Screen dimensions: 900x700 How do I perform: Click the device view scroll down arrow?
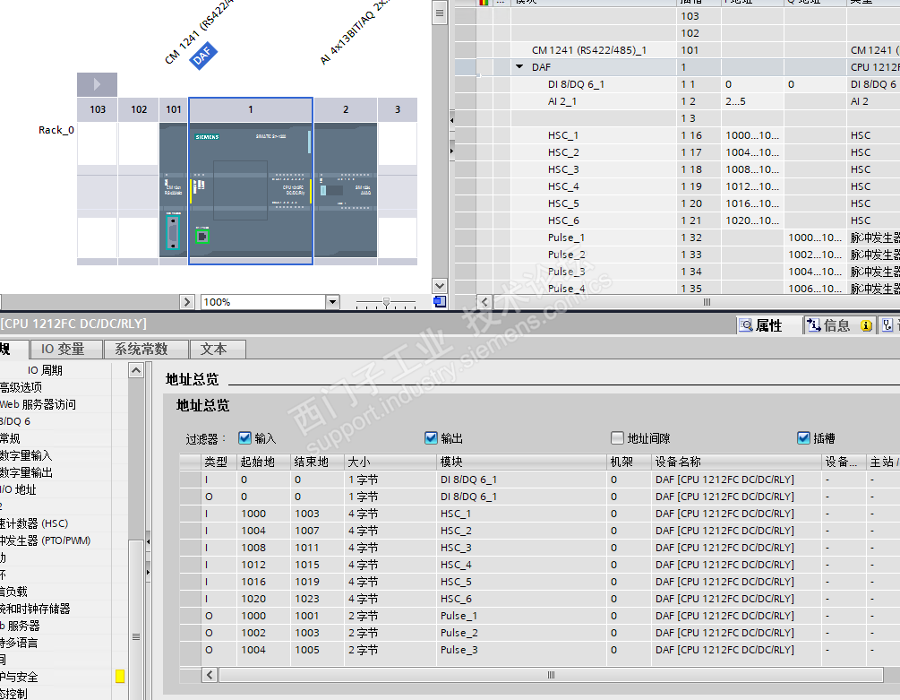click(440, 285)
